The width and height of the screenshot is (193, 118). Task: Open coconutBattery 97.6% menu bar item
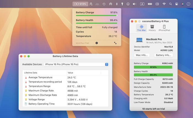(x=80, y=4)
